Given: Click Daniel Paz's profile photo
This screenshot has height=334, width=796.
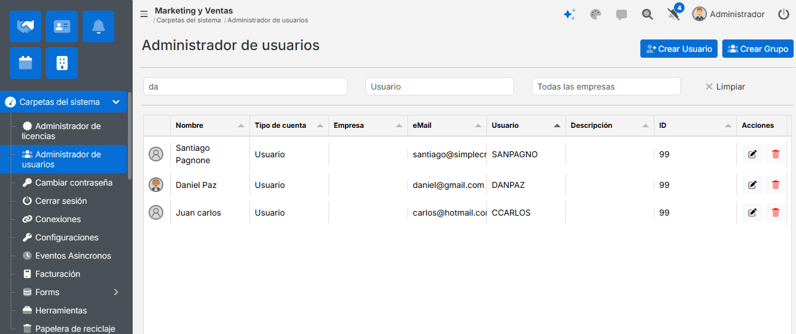Looking at the screenshot, I should [156, 185].
